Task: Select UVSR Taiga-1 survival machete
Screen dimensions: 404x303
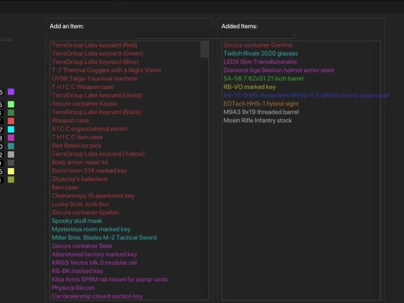Action: click(x=94, y=79)
